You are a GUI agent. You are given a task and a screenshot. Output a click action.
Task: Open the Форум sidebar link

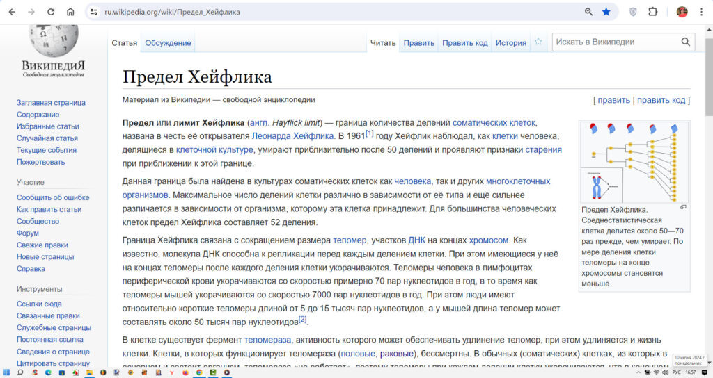point(28,233)
